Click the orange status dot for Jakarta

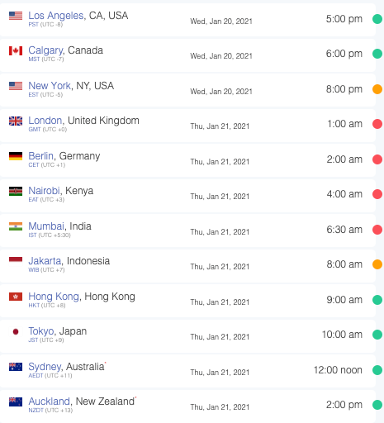pos(377,264)
